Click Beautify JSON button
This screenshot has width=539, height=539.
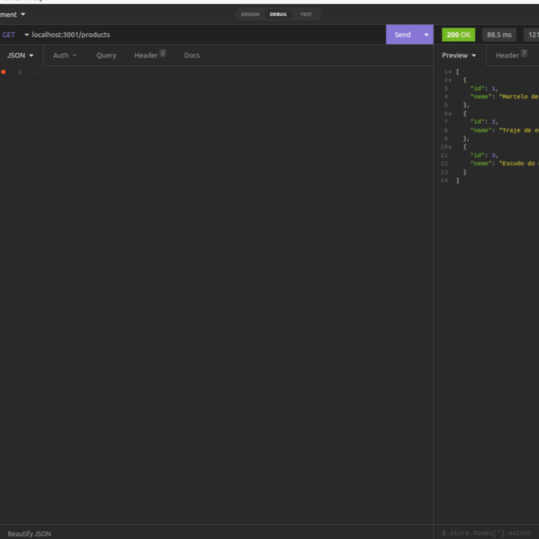[x=29, y=534]
